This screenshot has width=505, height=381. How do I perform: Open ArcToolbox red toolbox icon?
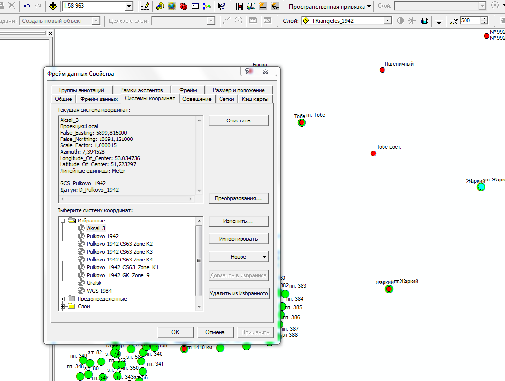pos(183,6)
